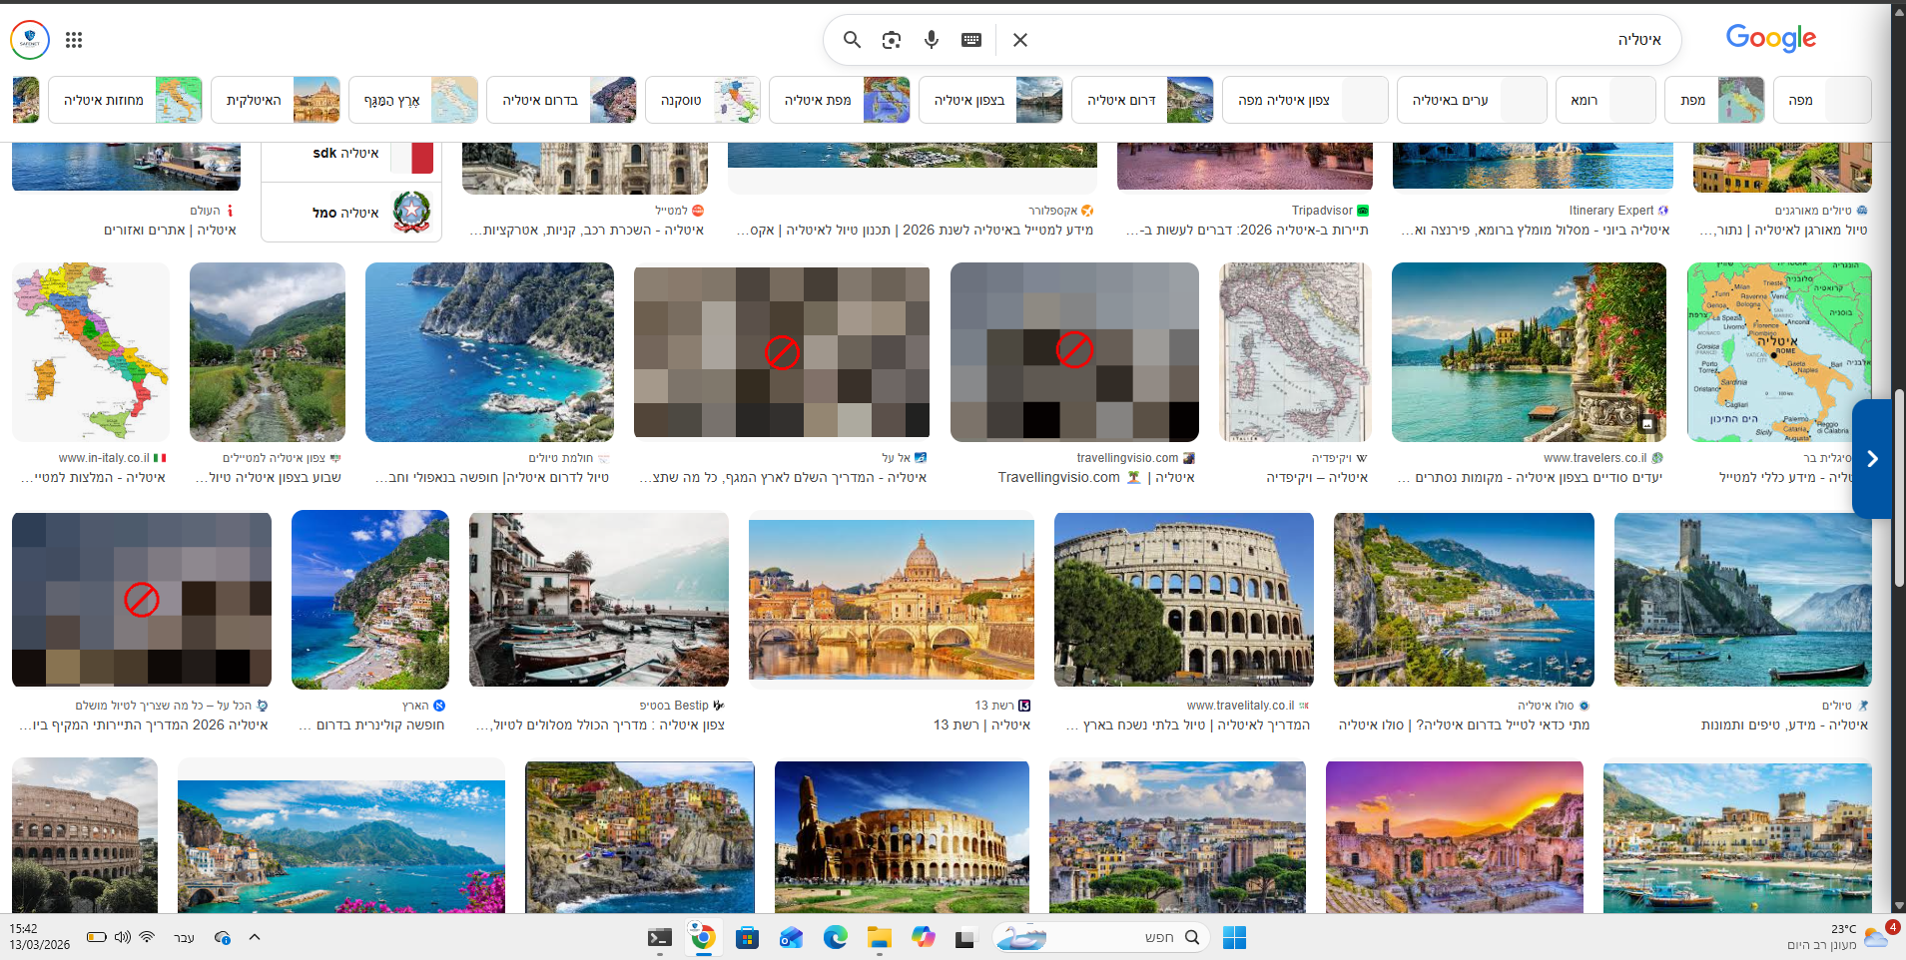Open File Explorer from the taskbar
The height and width of the screenshot is (960, 1906).
click(x=879, y=937)
